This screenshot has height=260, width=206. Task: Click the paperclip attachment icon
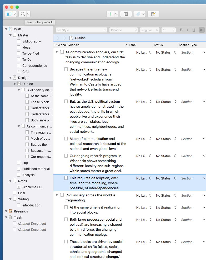pos(138,14)
